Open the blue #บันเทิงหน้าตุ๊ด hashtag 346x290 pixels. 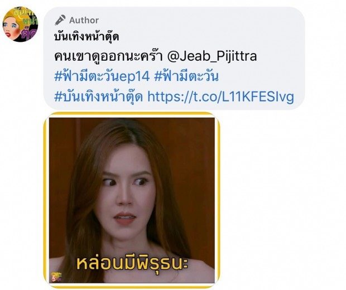[99, 96]
